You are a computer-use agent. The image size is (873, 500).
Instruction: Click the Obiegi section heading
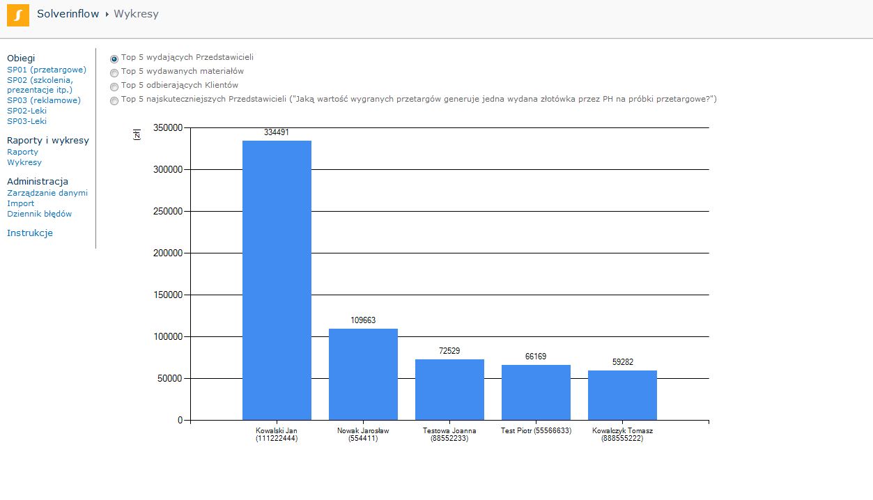[x=21, y=58]
